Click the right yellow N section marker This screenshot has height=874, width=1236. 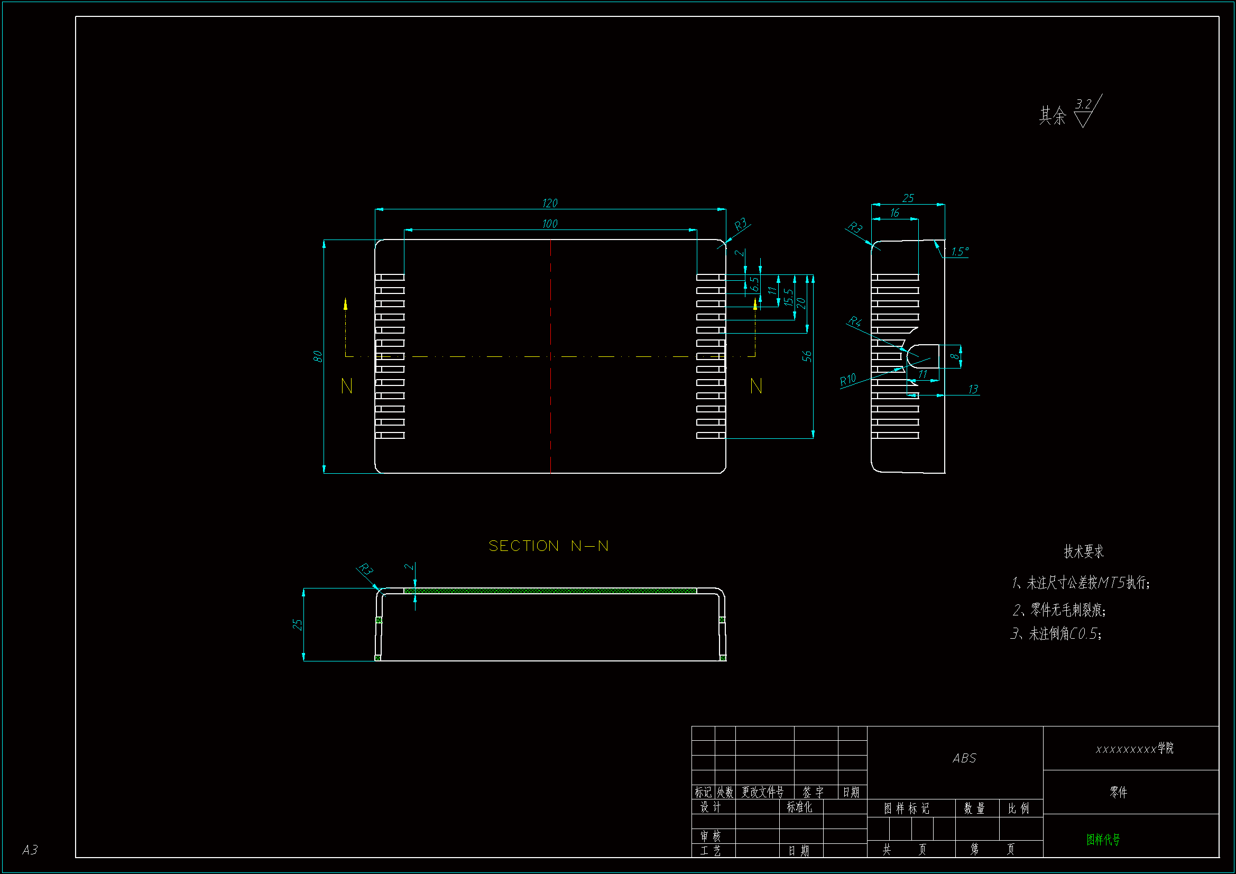[756, 385]
